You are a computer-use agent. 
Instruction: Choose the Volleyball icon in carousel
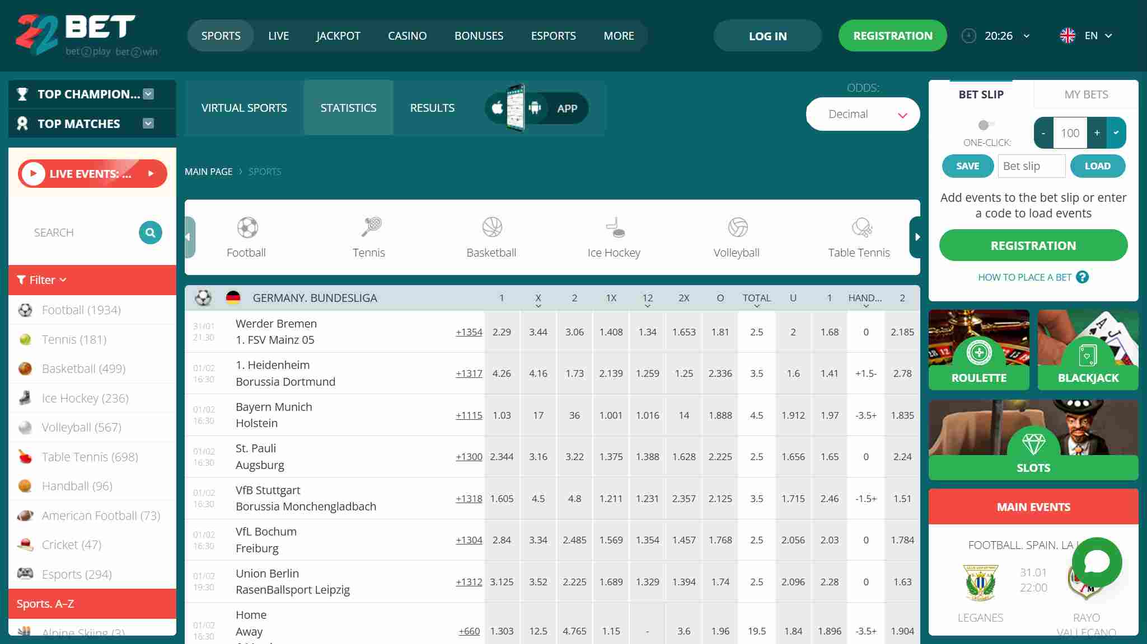738,228
